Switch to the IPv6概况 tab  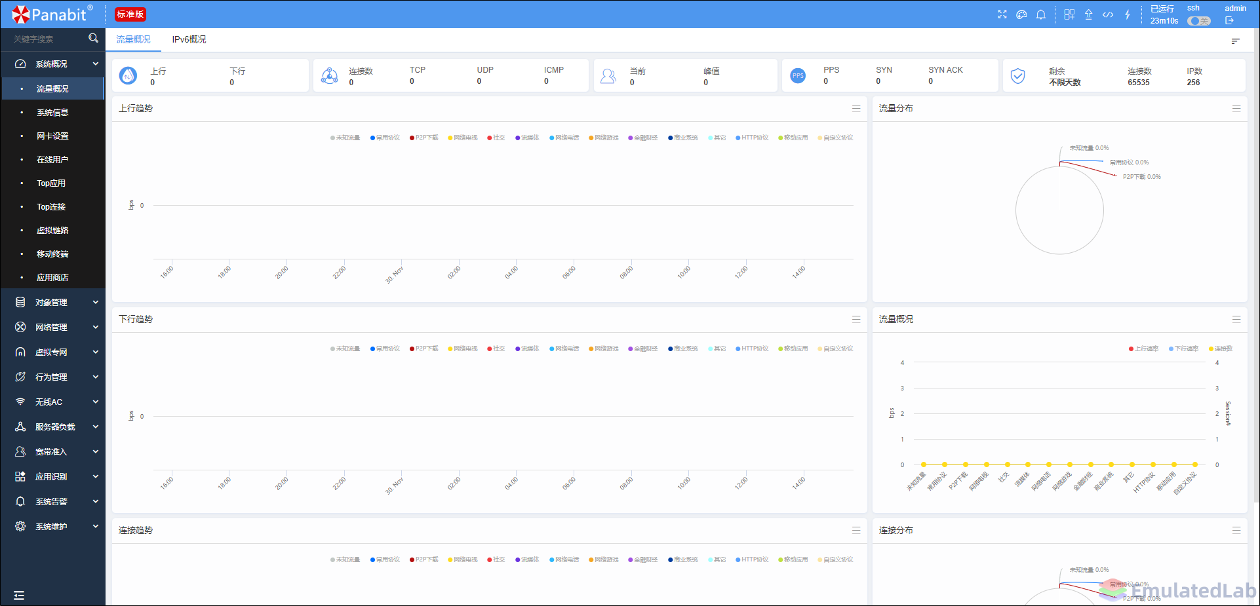(x=189, y=39)
